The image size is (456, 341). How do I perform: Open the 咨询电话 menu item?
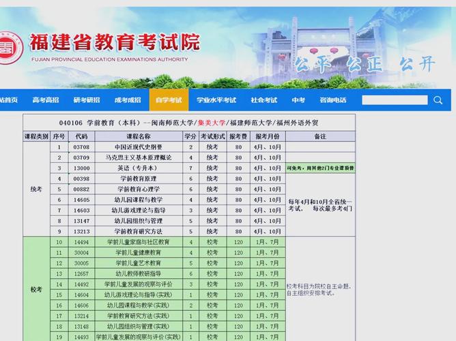coord(333,100)
